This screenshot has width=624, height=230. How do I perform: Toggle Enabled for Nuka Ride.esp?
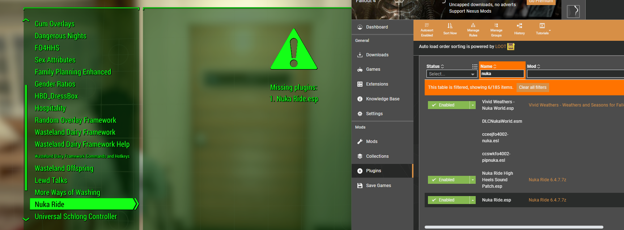pyautogui.click(x=449, y=200)
